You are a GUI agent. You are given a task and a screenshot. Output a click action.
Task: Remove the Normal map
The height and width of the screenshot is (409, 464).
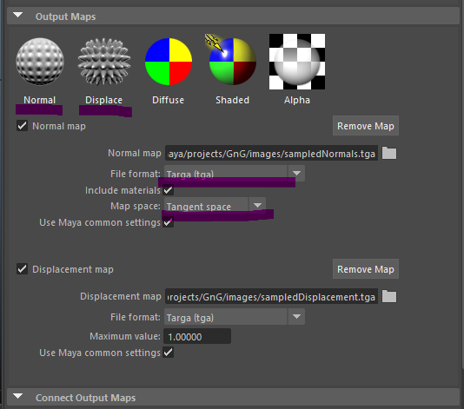[366, 126]
